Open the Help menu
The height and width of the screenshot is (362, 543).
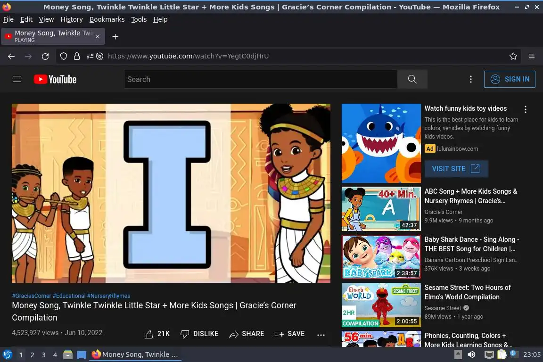(x=160, y=19)
